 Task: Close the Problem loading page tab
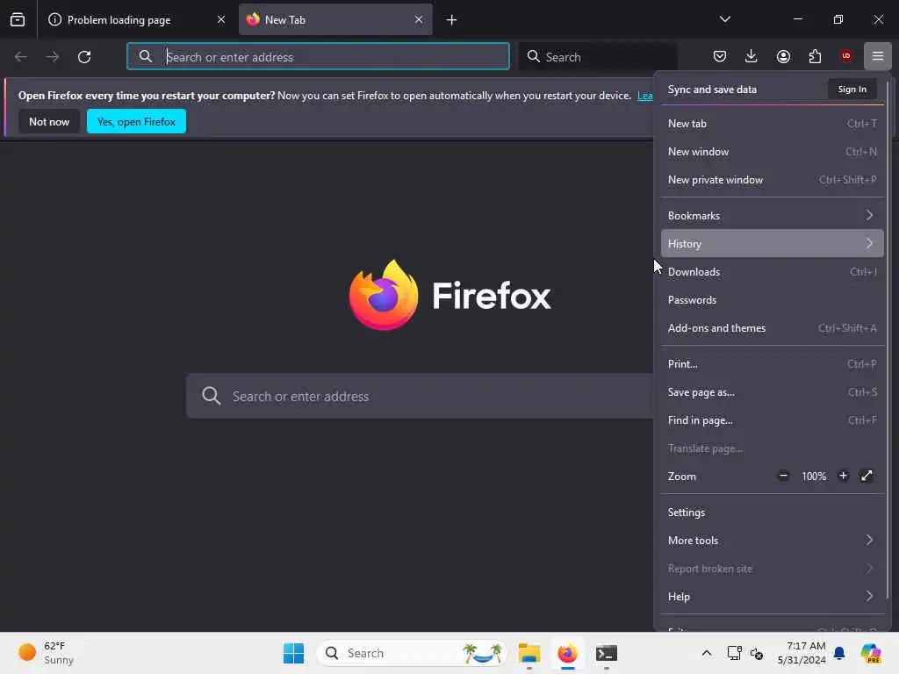(220, 19)
